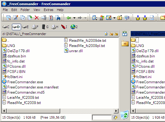Viewport: 165px width, 122px height.
Task: Switch to drive C
Action: [6, 27]
